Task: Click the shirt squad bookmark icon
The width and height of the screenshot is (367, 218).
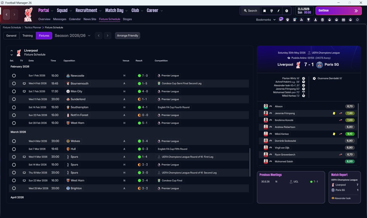Action: (x=288, y=20)
